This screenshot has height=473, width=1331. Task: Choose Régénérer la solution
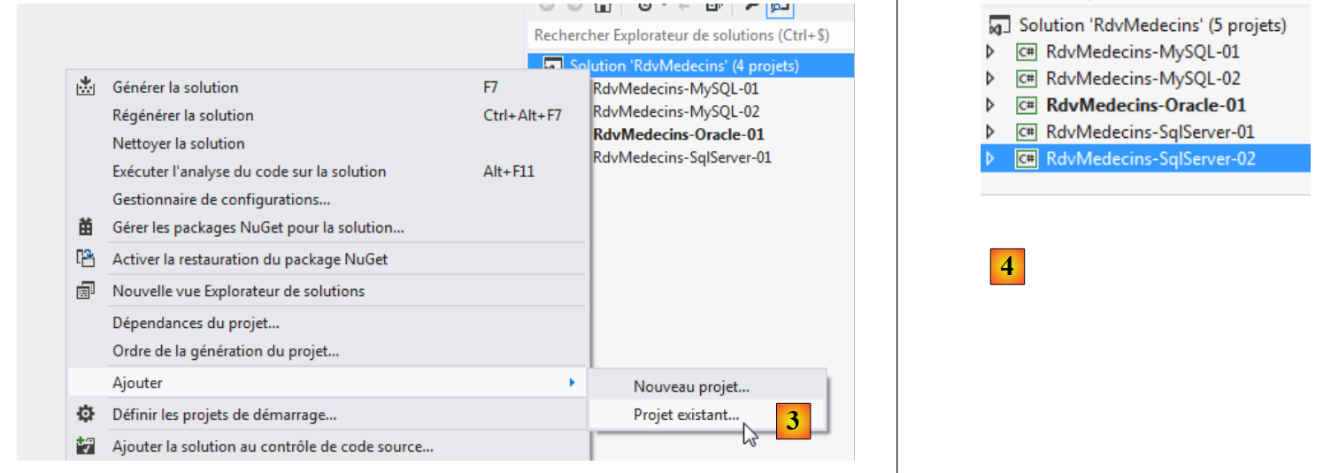click(x=183, y=115)
